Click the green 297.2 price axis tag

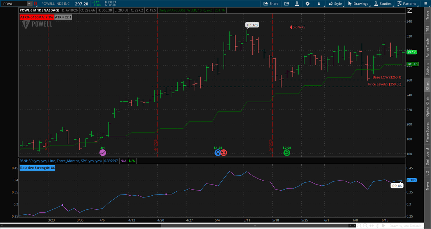coord(412,52)
